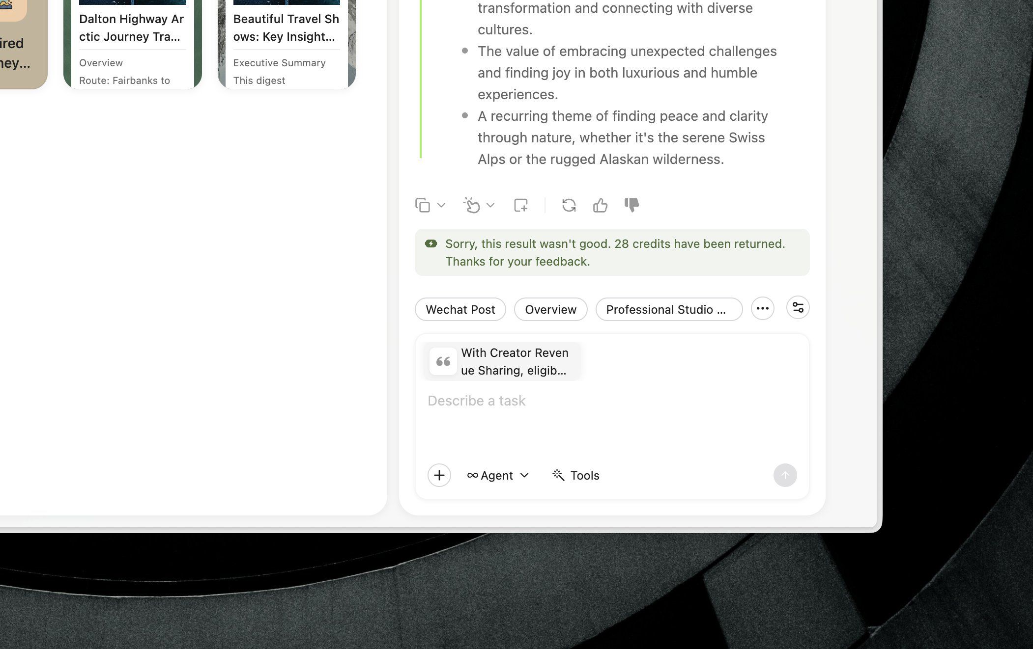Regenerate the response with refresh icon
Screen dimensions: 1033x649
(x=569, y=205)
